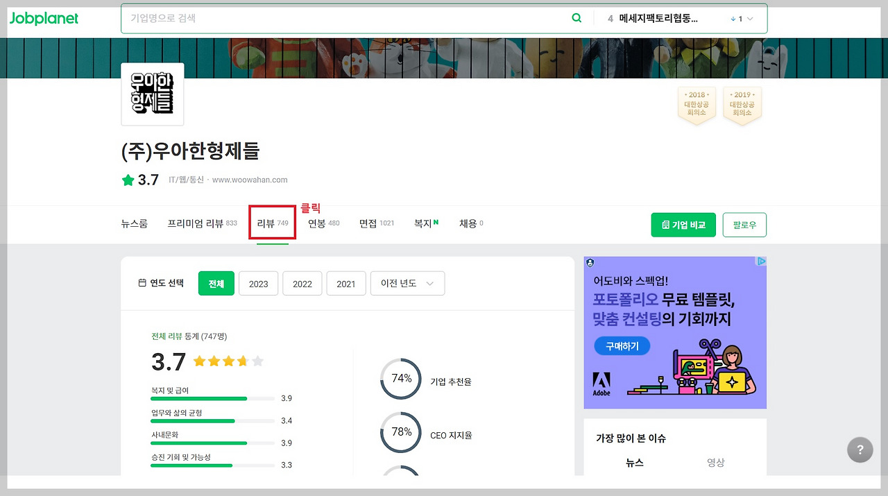Image resolution: width=888 pixels, height=496 pixels.
Task: Click the 2019 대한상공회의소 award badge
Action: point(742,105)
